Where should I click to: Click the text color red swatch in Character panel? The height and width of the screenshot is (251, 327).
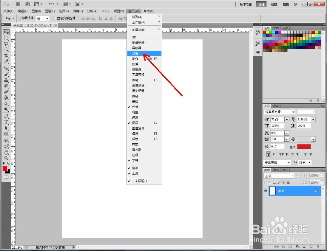[304, 147]
